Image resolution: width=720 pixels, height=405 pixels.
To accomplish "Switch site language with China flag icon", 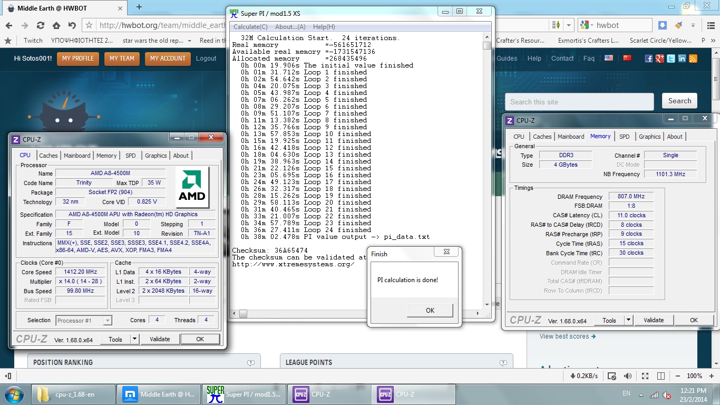I will tap(627, 58).
